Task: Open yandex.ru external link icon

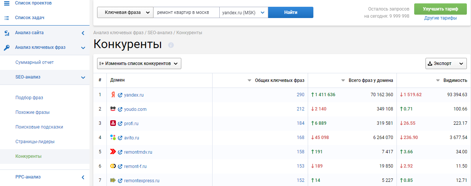Action: (120, 95)
